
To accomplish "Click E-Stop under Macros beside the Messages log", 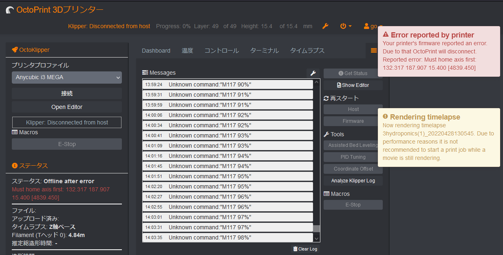I will [x=353, y=205].
